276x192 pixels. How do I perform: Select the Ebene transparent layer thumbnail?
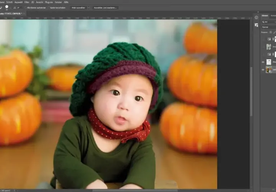pos(269,62)
